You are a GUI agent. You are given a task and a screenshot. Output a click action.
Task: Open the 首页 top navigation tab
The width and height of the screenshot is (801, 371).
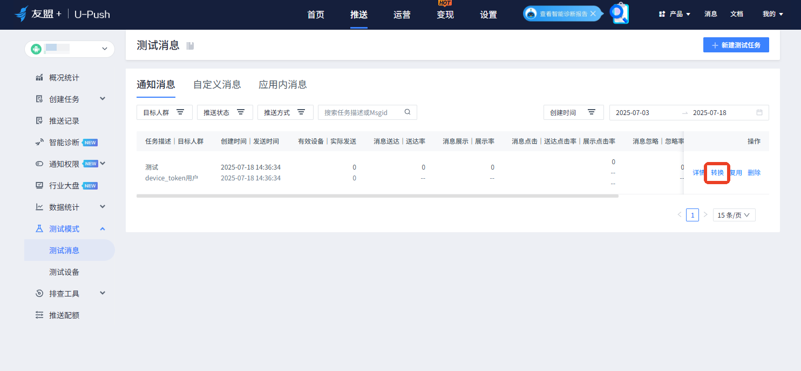[x=316, y=15]
